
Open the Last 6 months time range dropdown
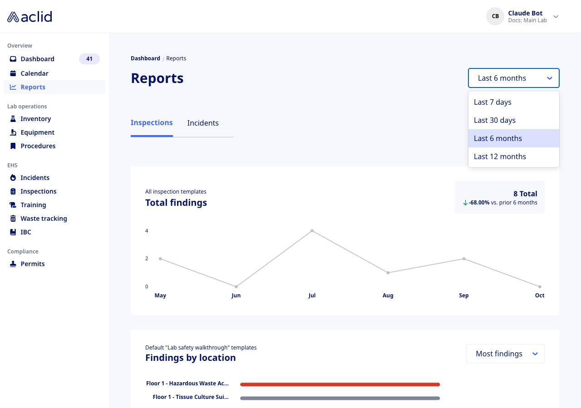click(514, 78)
